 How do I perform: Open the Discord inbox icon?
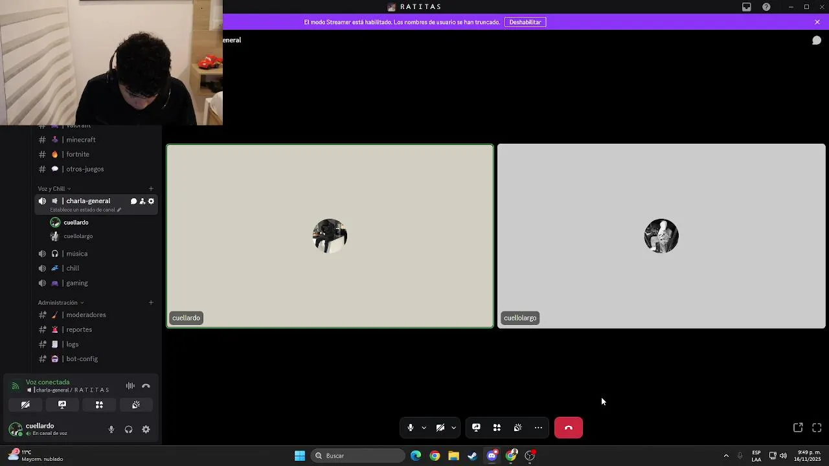coord(747,7)
